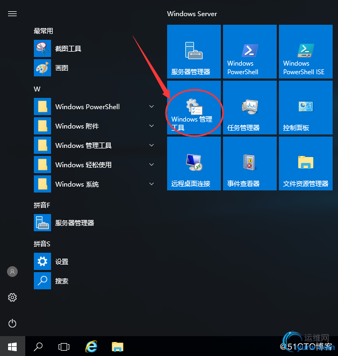
Task: Open the 服务器管理器 tile
Action: click(x=194, y=52)
